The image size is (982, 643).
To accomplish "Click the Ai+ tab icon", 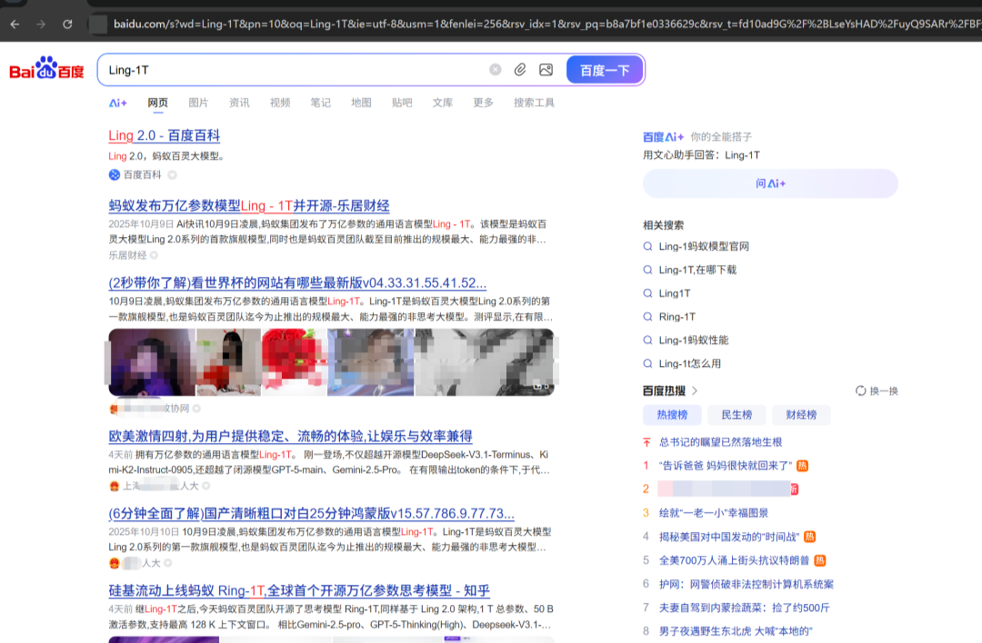I will click(x=117, y=103).
